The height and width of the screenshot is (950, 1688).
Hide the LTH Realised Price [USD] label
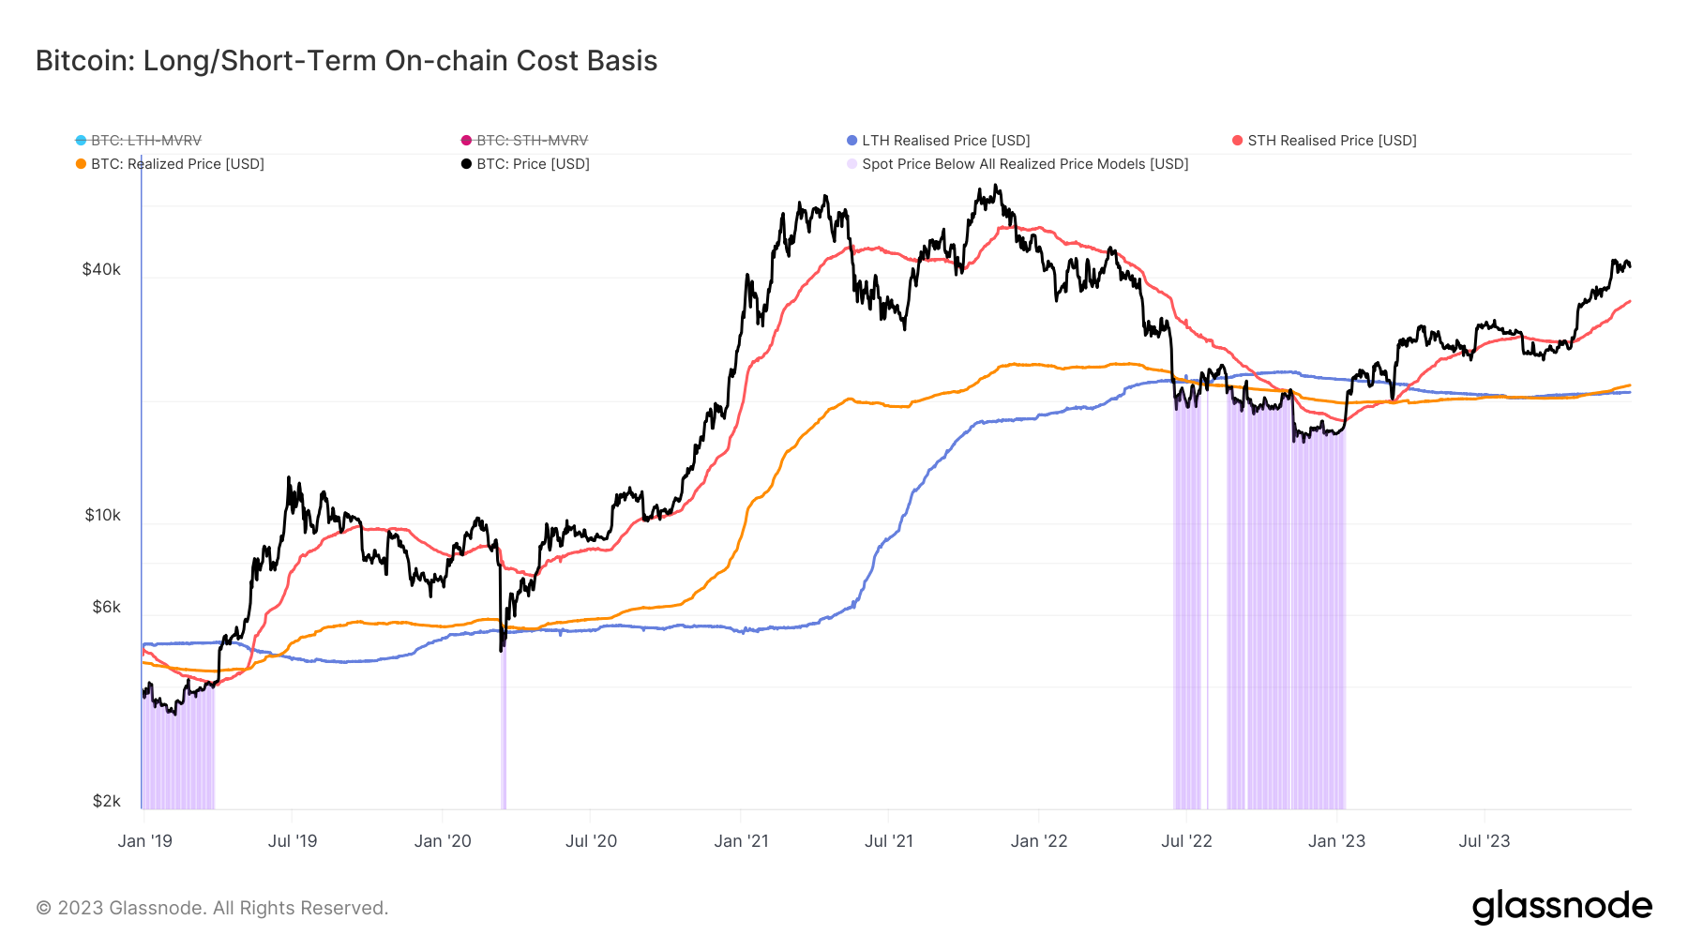click(945, 141)
